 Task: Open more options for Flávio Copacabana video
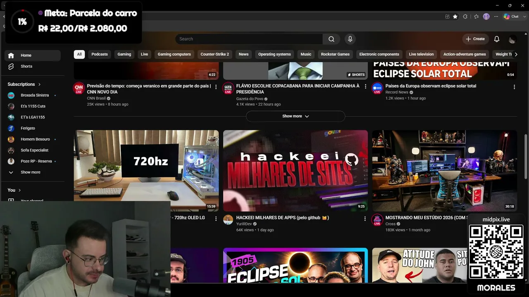pyautogui.click(x=365, y=87)
